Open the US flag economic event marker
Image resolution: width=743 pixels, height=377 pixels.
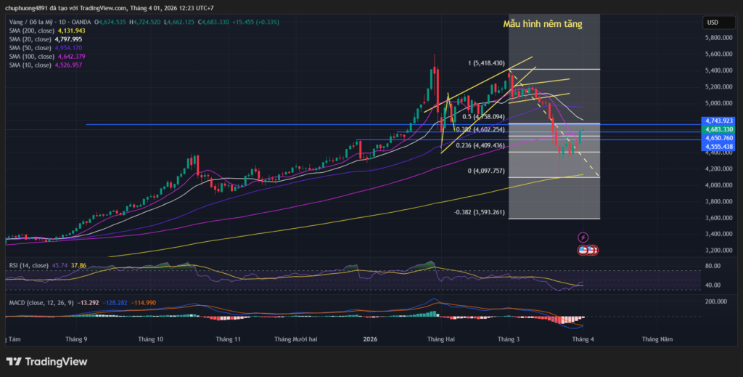(584, 250)
